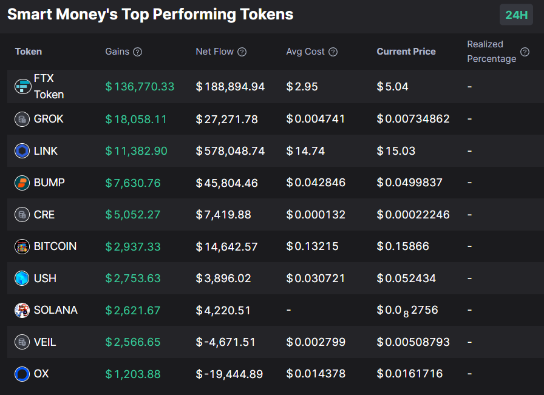544x395 pixels.
Task: Click the CRE token icon
Action: click(x=22, y=215)
